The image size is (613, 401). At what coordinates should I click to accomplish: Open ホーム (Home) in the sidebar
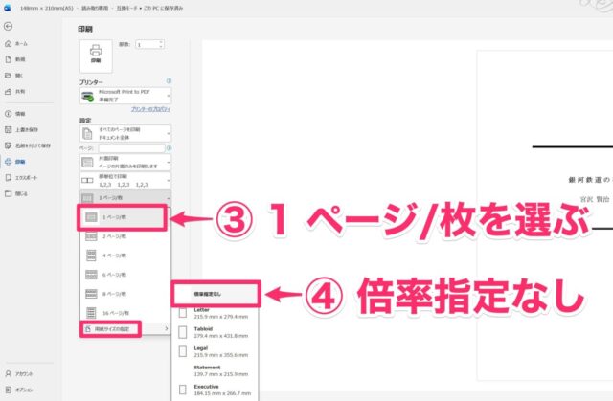[x=20, y=44]
